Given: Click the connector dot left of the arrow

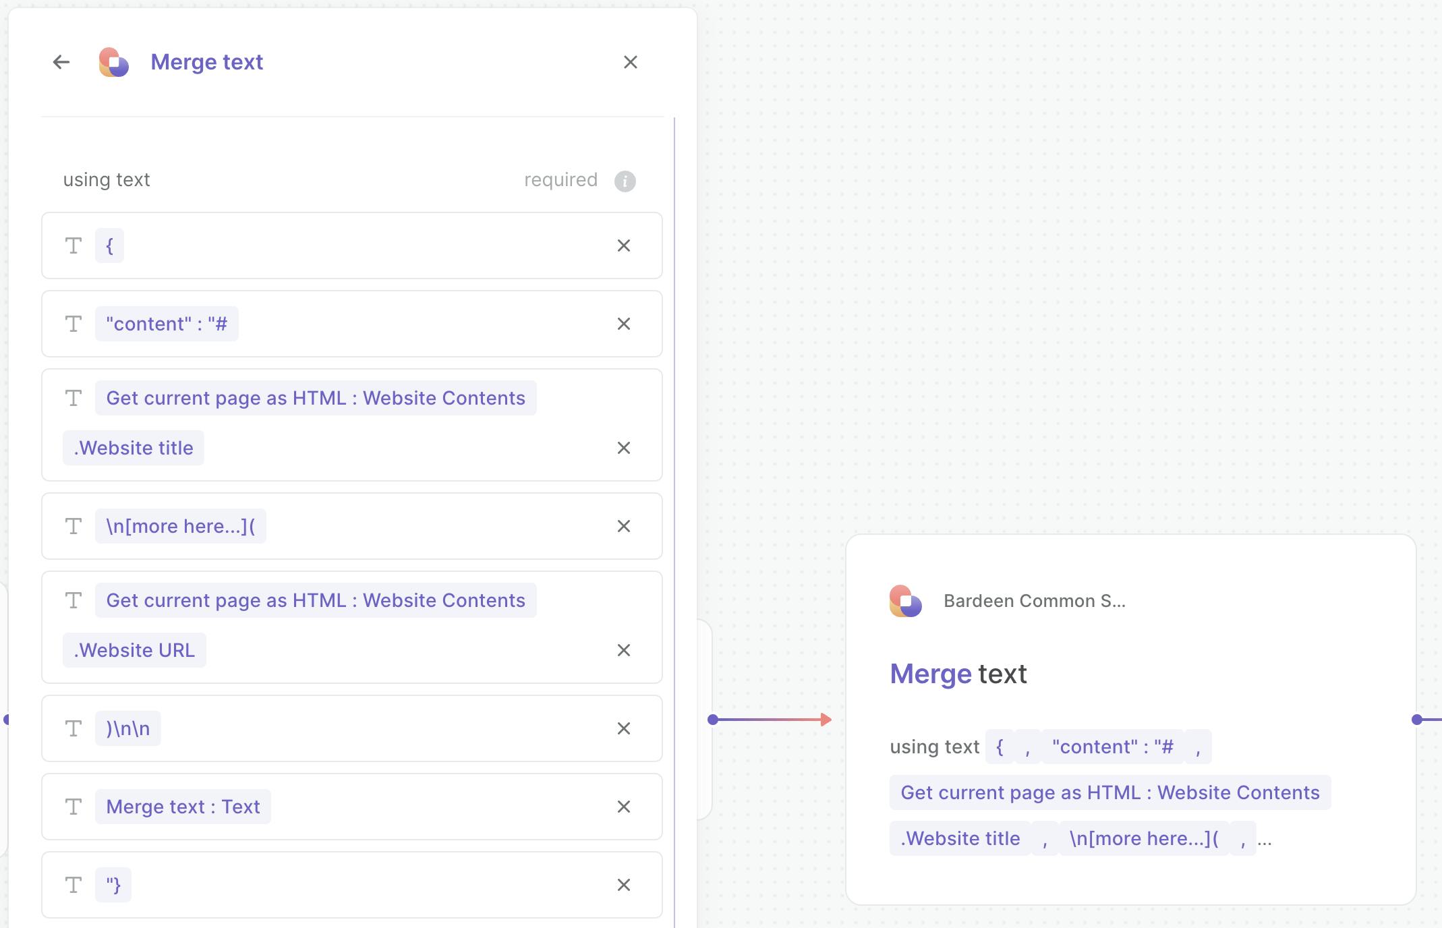Looking at the screenshot, I should (x=713, y=720).
